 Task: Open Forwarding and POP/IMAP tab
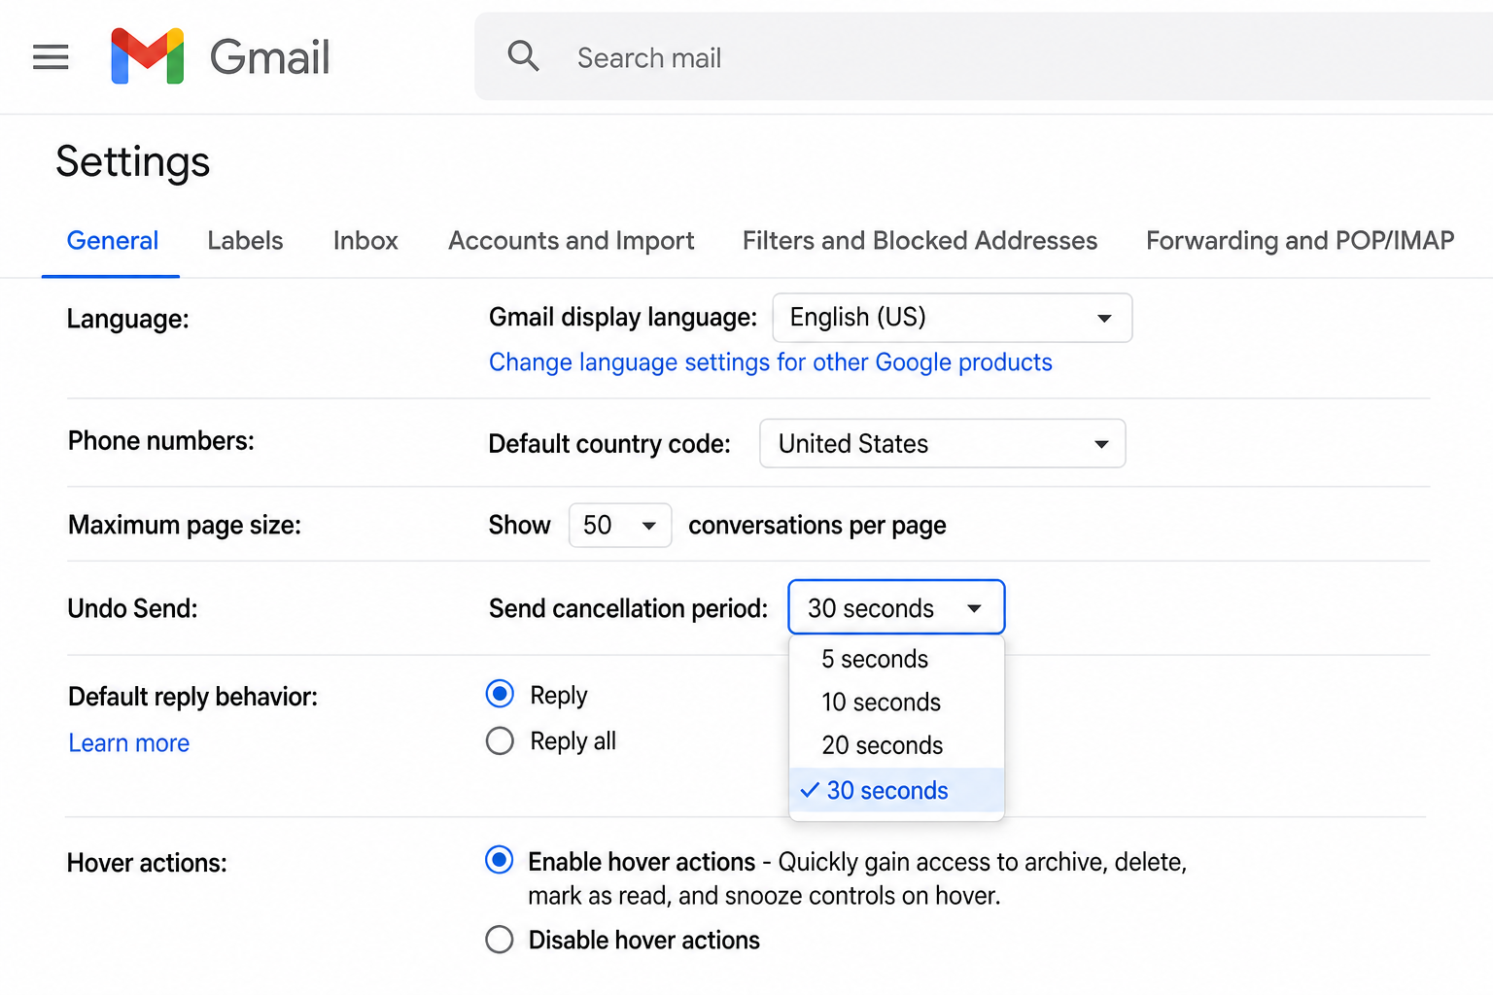tap(1300, 241)
